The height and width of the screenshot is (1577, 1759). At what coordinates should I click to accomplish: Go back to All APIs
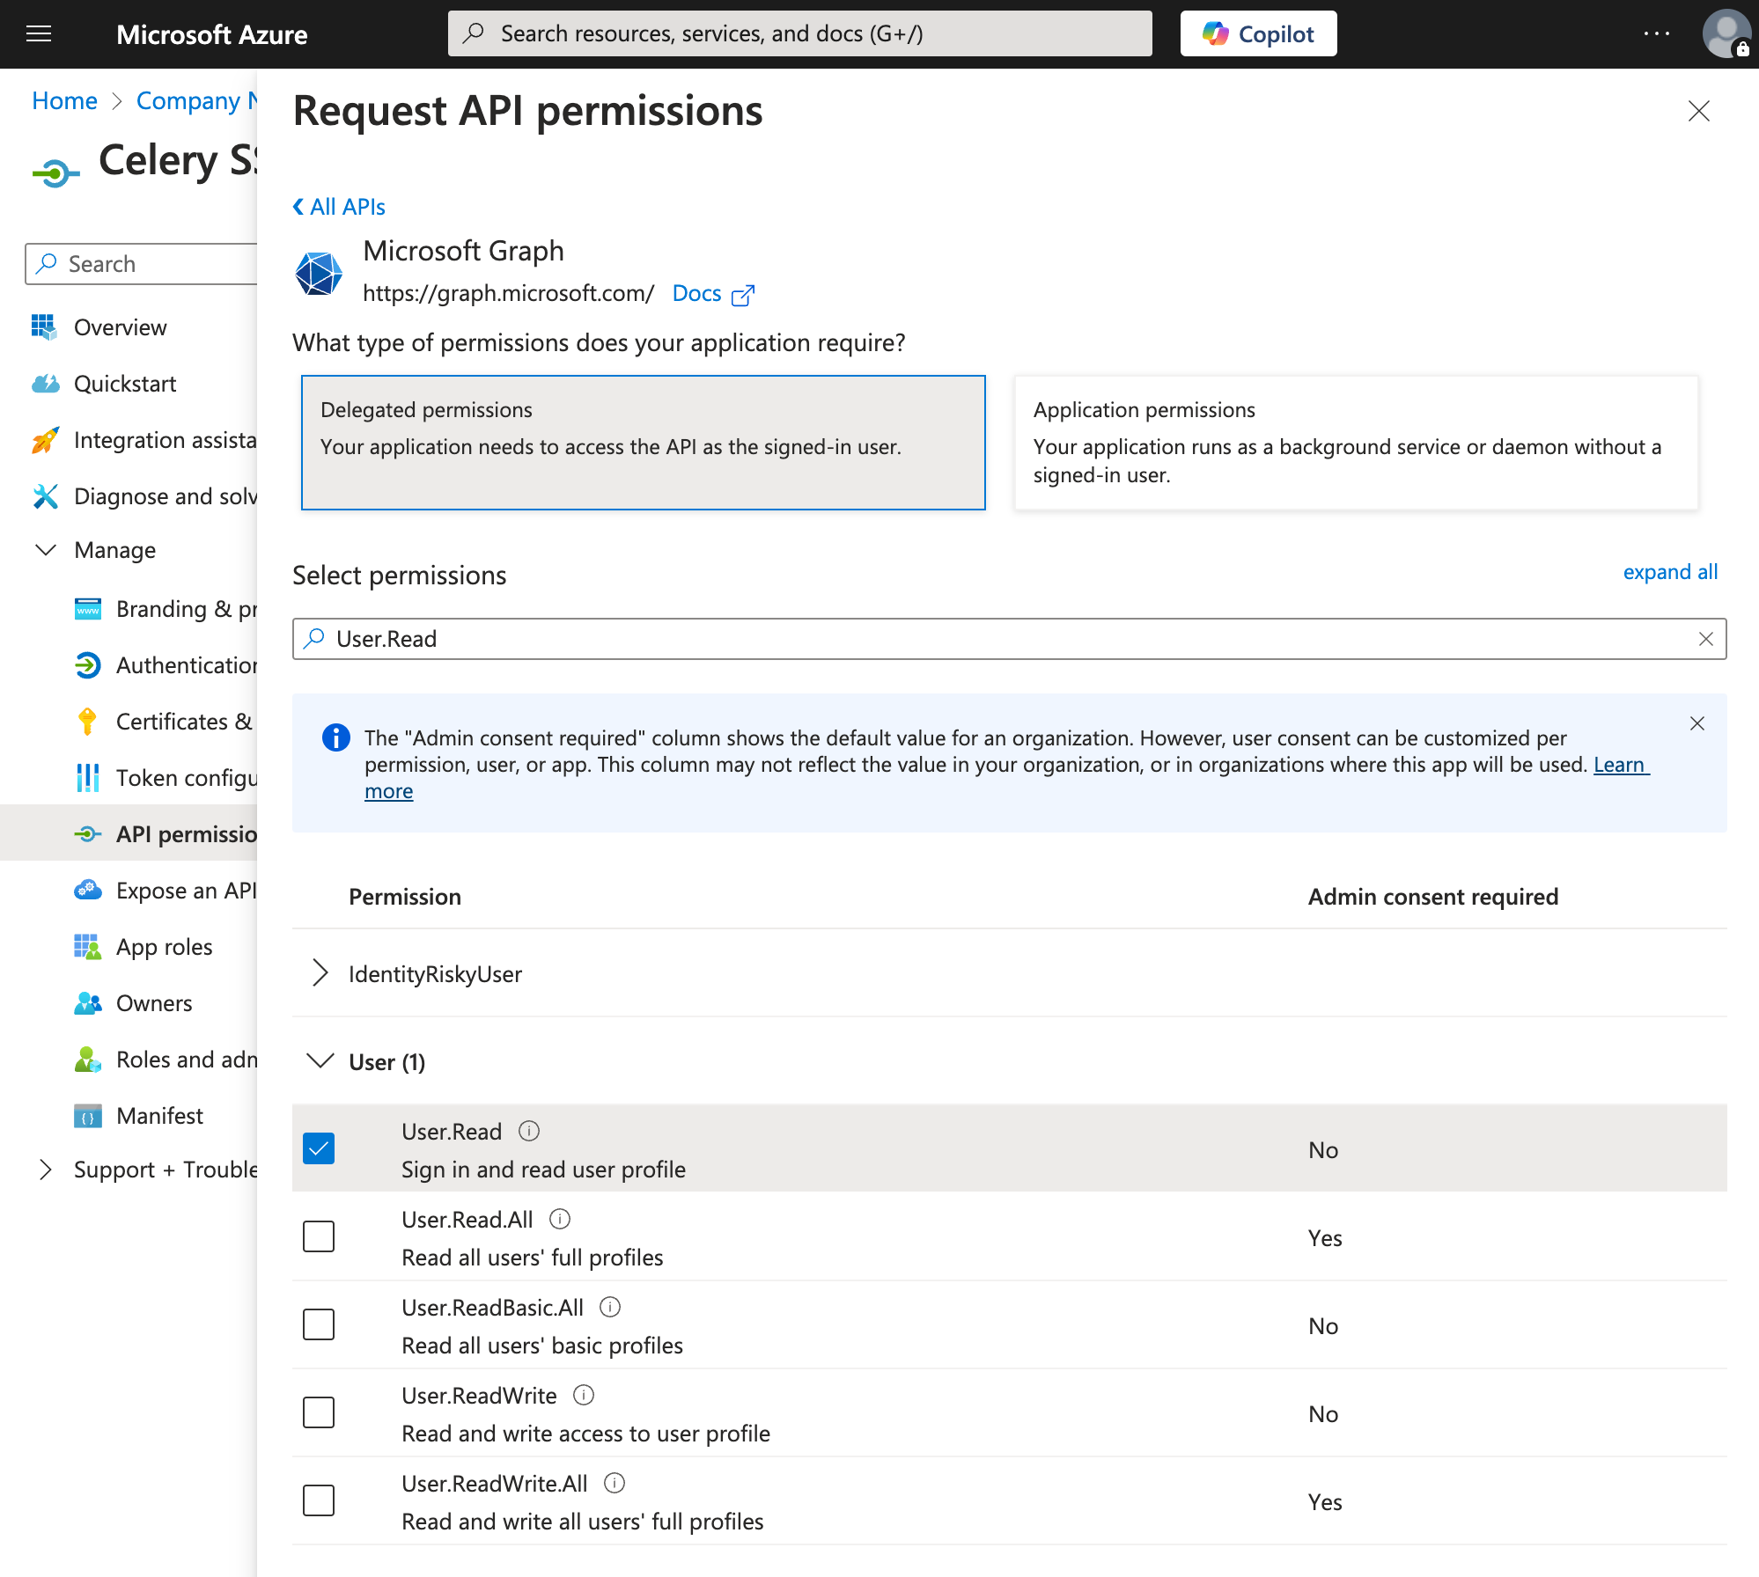tap(339, 207)
